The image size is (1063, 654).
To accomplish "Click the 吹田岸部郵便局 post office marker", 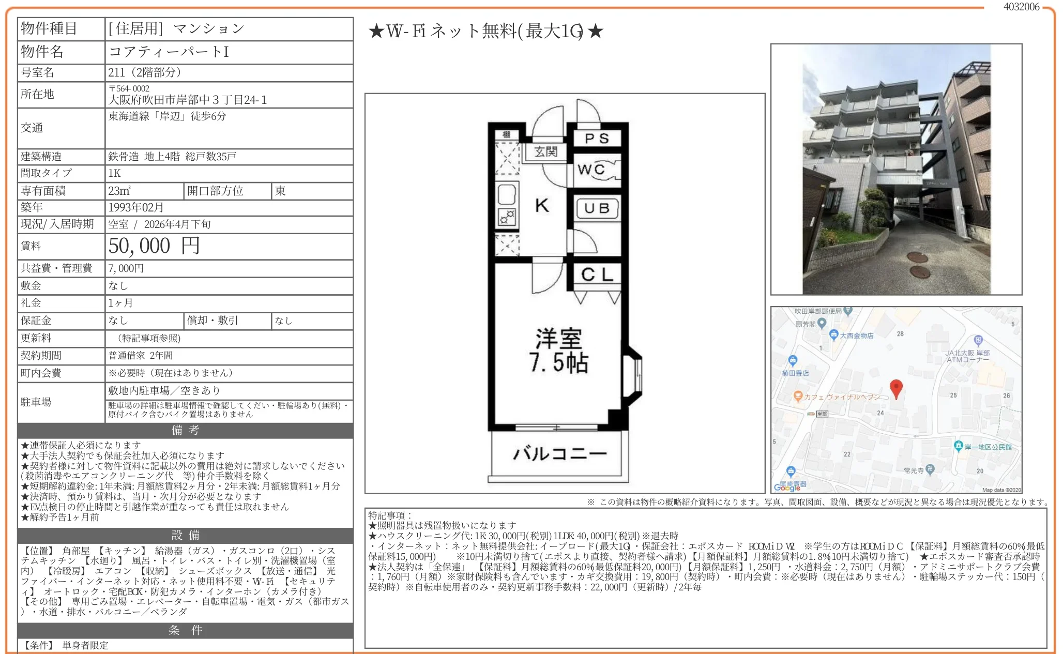I will pyautogui.click(x=848, y=311).
